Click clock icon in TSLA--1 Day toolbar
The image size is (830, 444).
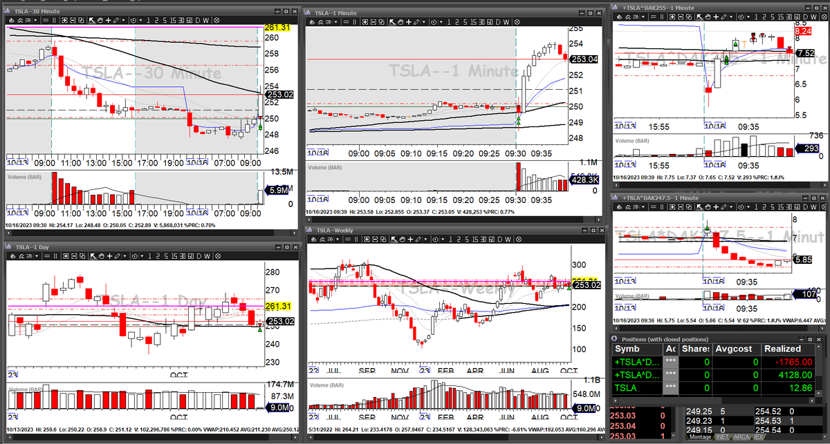click(133, 255)
